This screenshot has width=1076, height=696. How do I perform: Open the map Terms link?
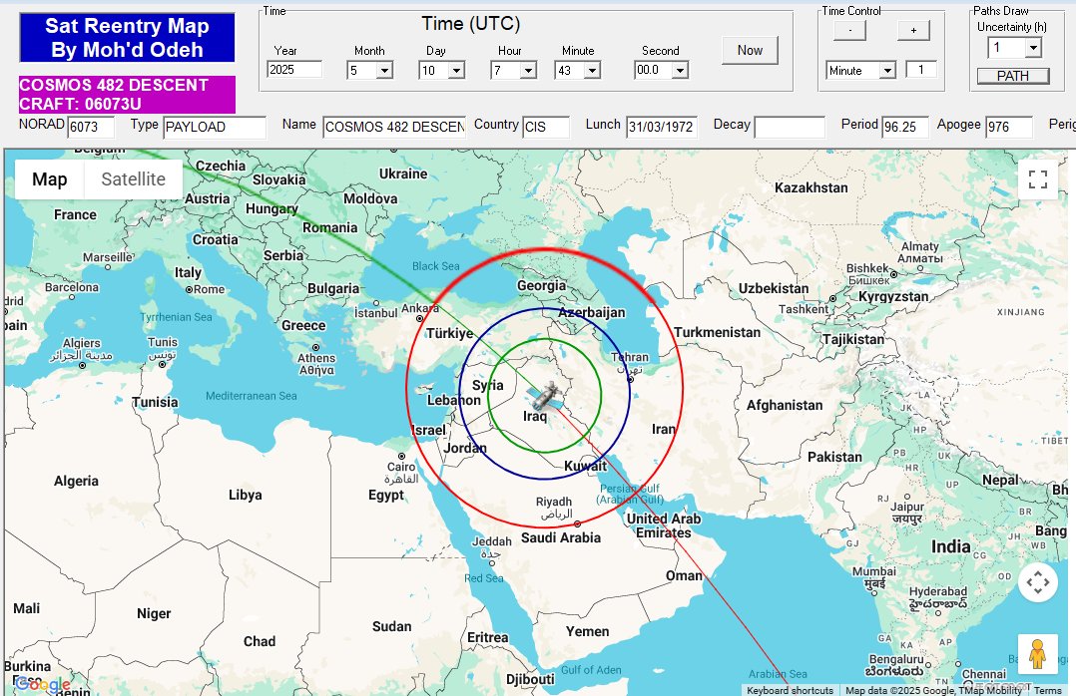[x=1047, y=690]
